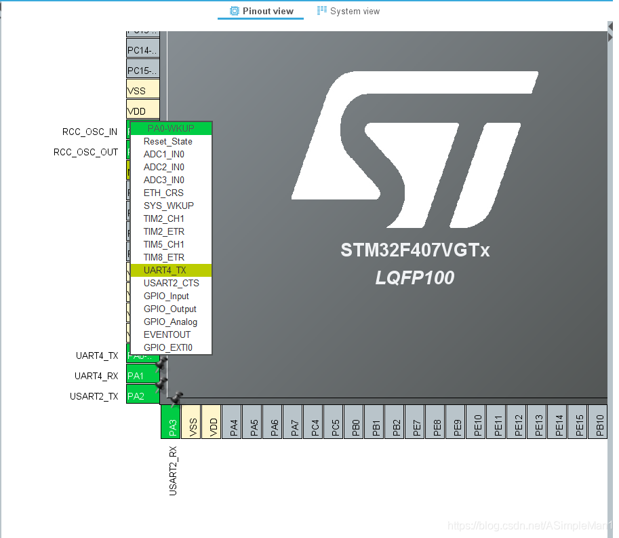This screenshot has height=538, width=619.
Task: Click the PC14 pin
Action: point(143,48)
